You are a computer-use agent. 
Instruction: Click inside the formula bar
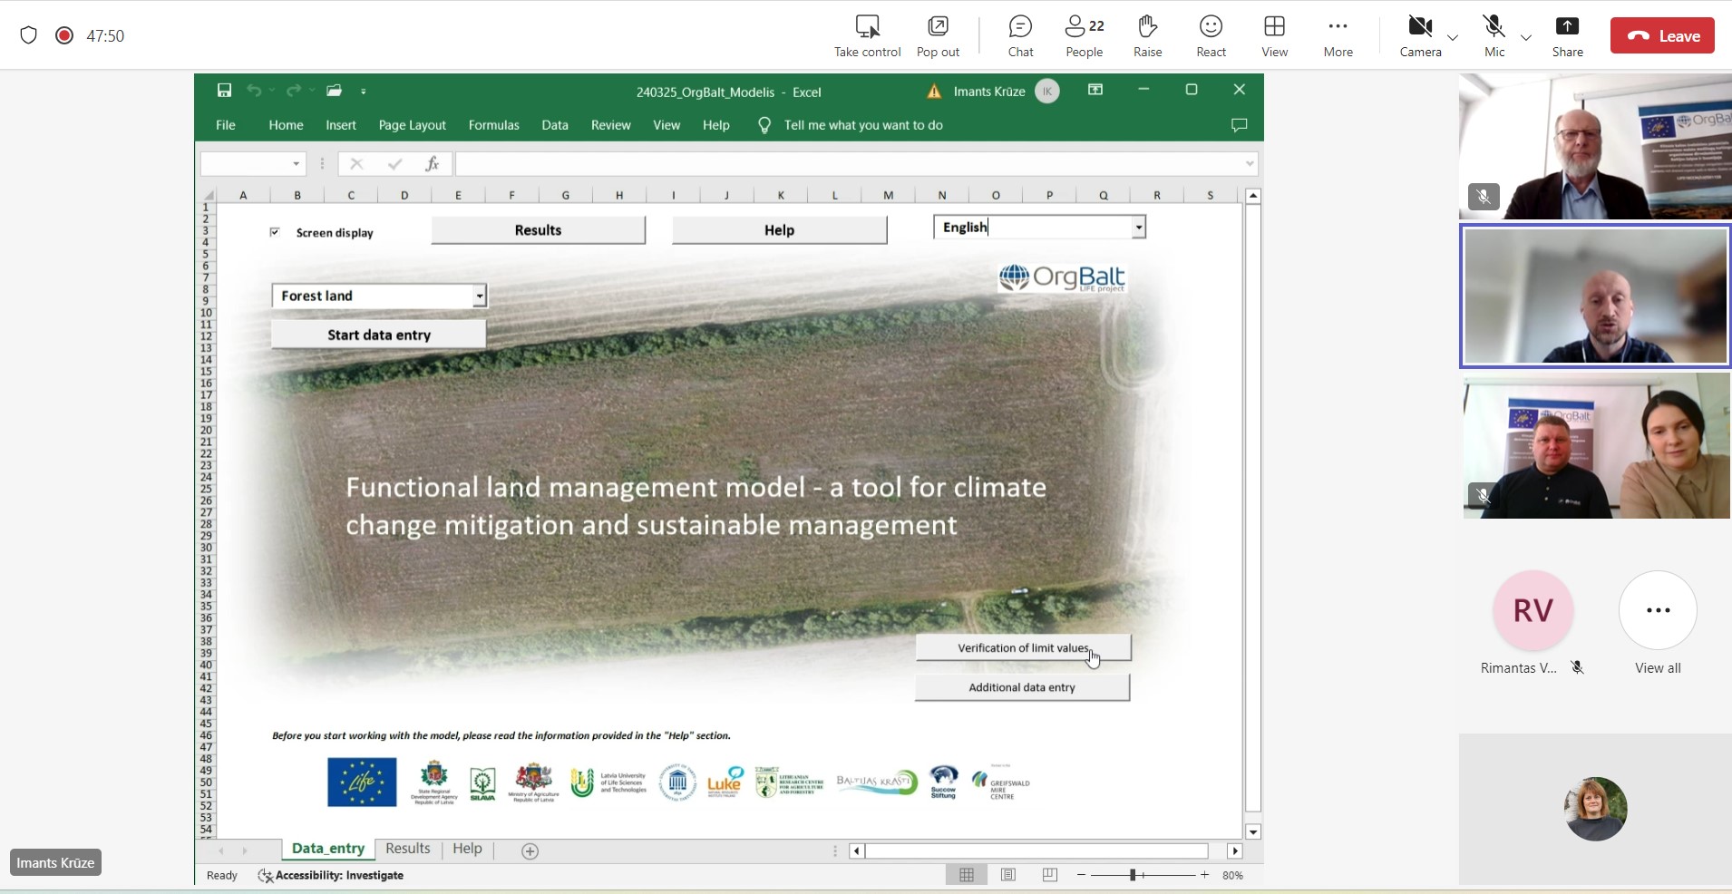849,164
